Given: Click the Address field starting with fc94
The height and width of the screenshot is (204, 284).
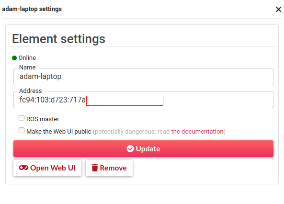Looking at the screenshot, I should (143, 100).
